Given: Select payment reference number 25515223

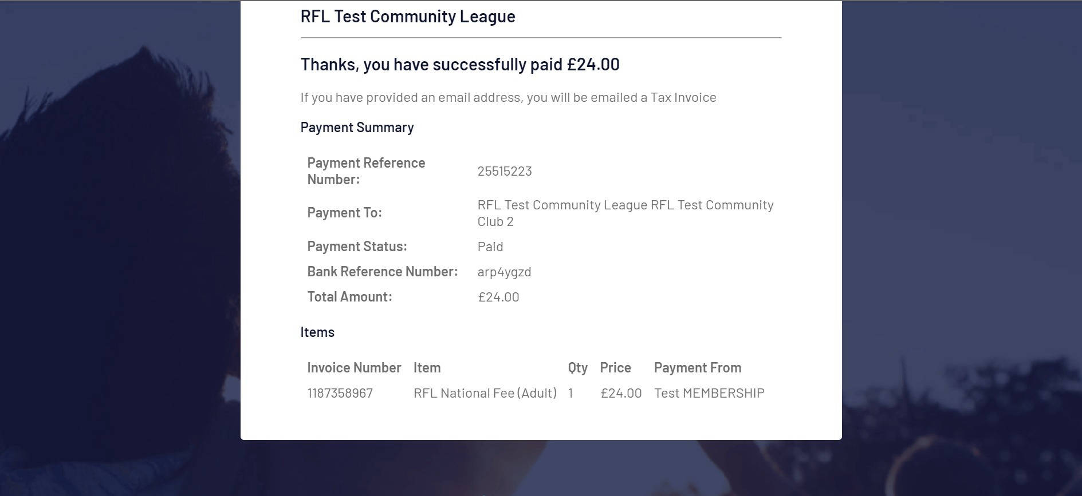Looking at the screenshot, I should (505, 171).
